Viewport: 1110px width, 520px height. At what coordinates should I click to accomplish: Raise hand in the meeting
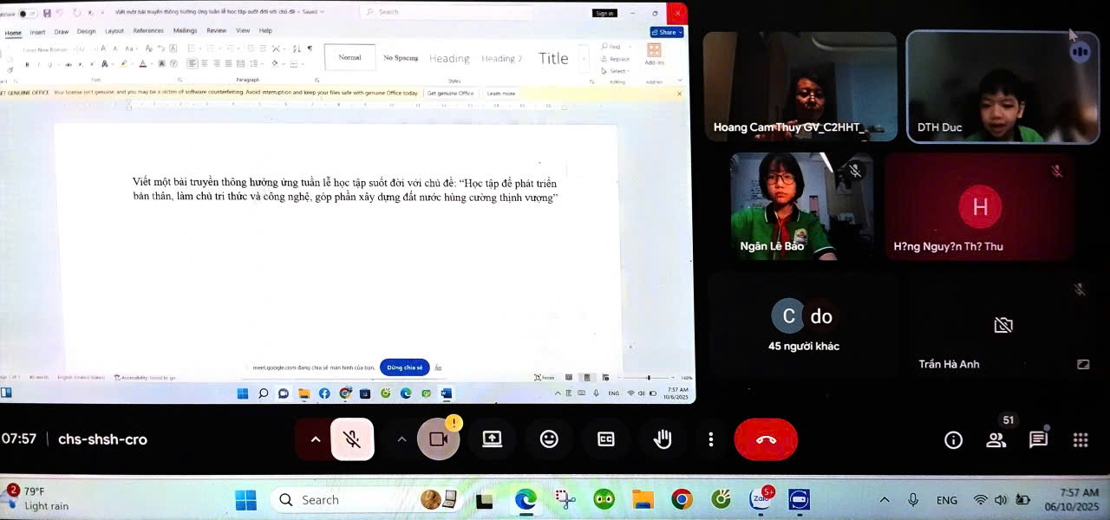(x=663, y=439)
